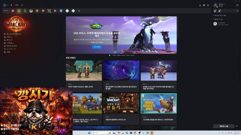Click the add friend icon
The height and width of the screenshot is (135, 241).
coord(215,11)
